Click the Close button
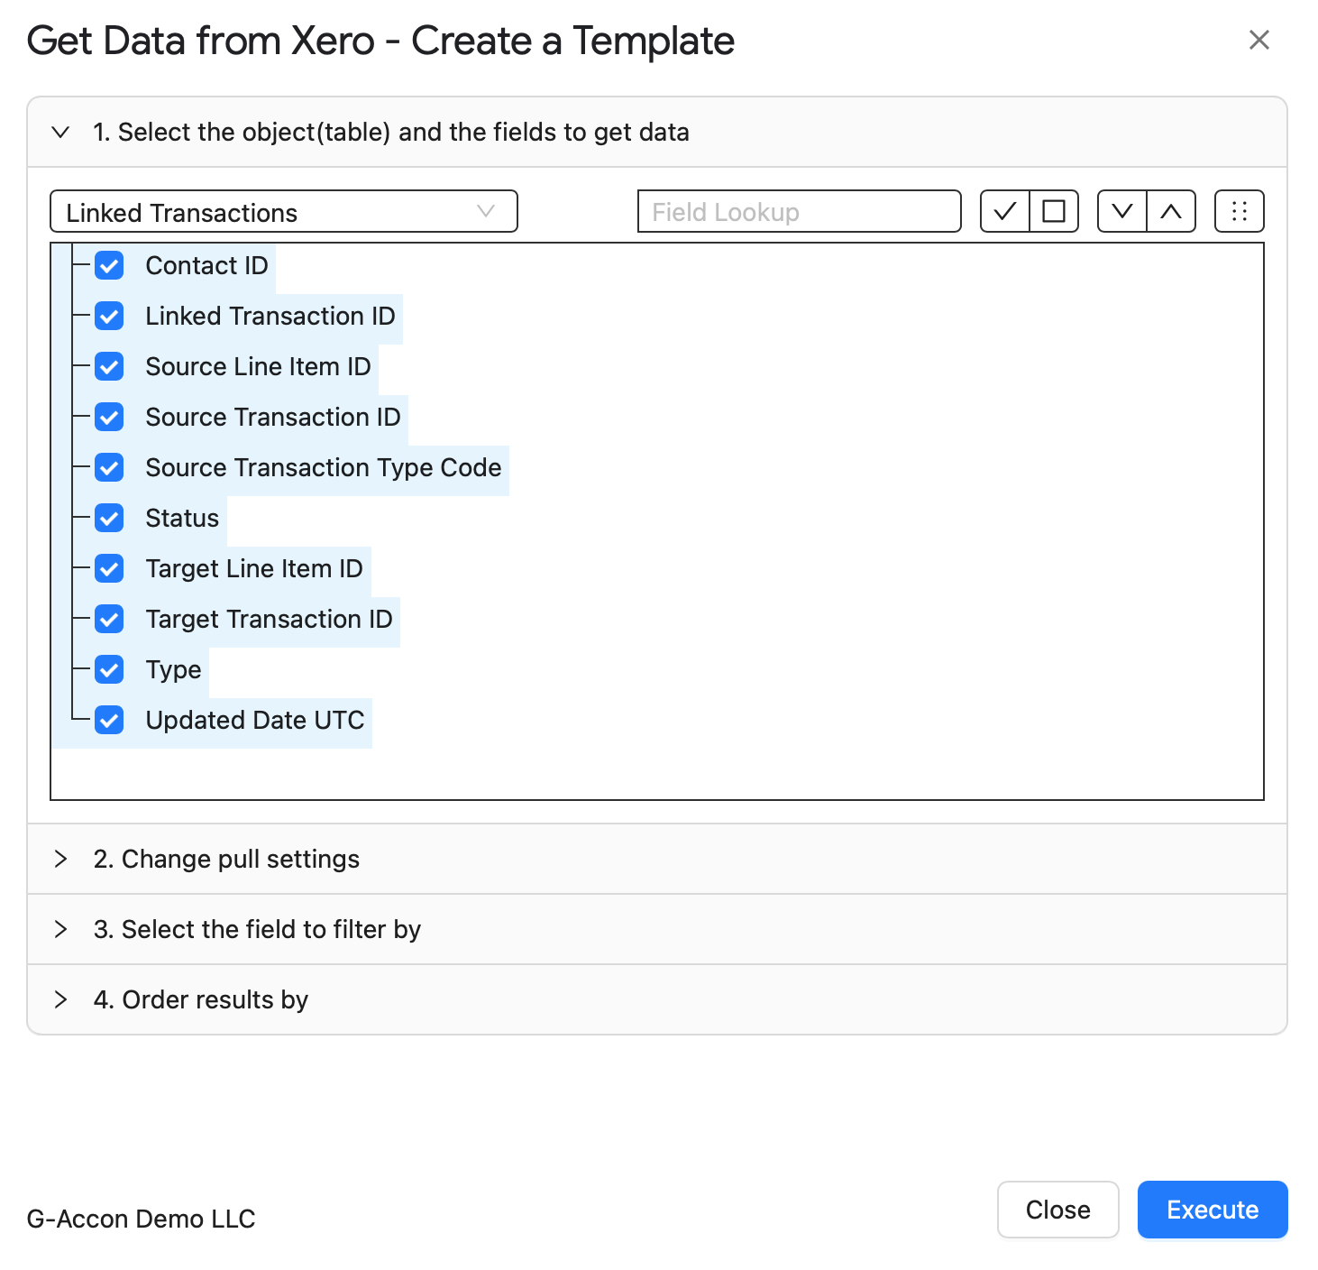This screenshot has height=1270, width=1318. tap(1058, 1210)
